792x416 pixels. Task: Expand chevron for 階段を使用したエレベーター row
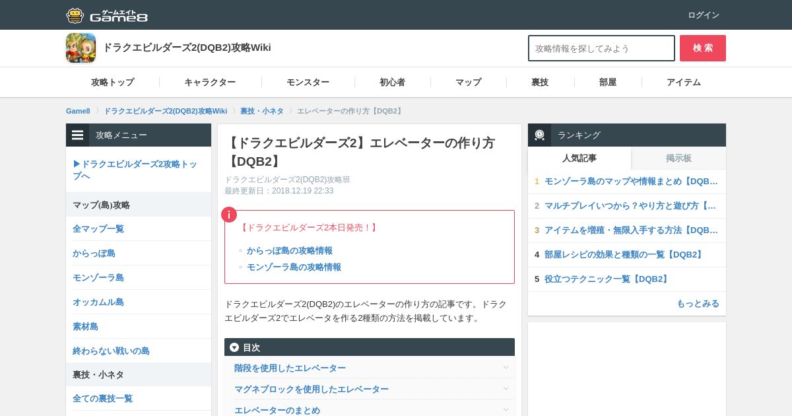(x=506, y=368)
